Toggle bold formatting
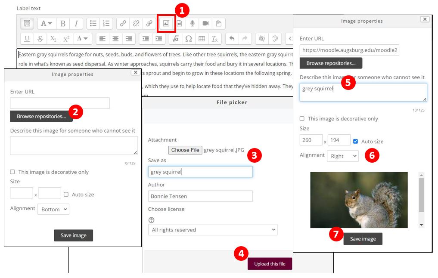 pyautogui.click(x=63, y=23)
